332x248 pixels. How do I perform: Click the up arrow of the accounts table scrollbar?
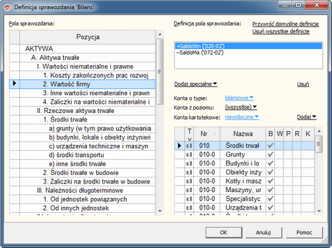319,131
